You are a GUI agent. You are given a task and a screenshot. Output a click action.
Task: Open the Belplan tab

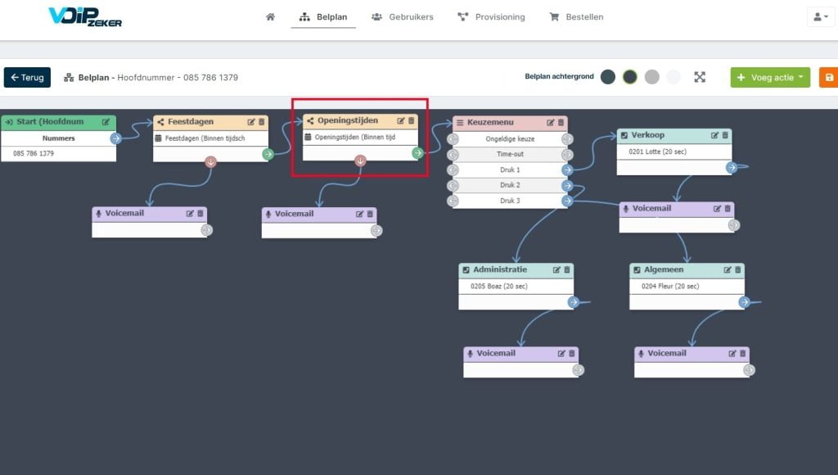click(x=323, y=16)
